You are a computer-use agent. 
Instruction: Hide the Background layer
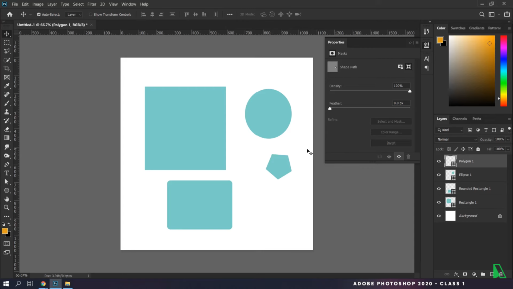tap(439, 216)
